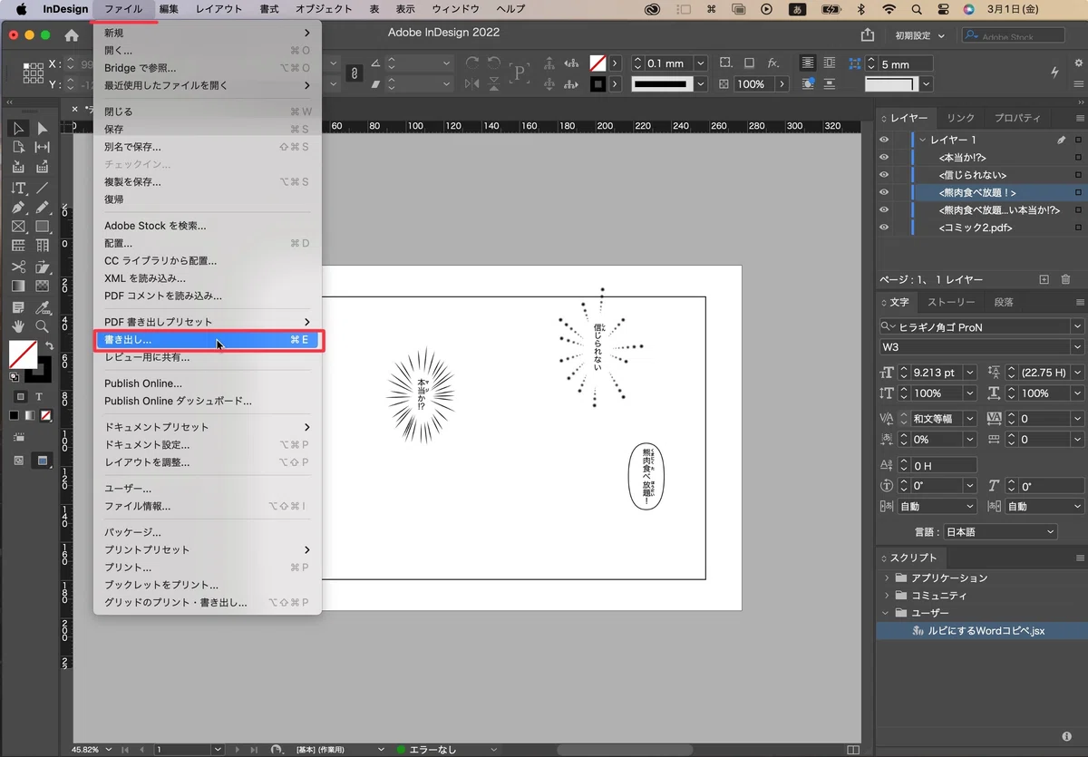Hide the レイヤー 1 layer

(884, 140)
